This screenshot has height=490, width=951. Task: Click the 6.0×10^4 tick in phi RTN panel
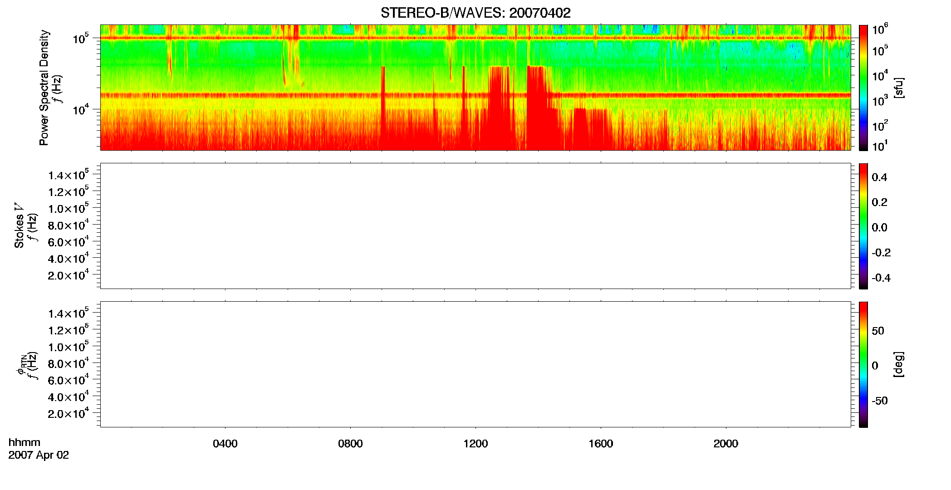coord(69,380)
